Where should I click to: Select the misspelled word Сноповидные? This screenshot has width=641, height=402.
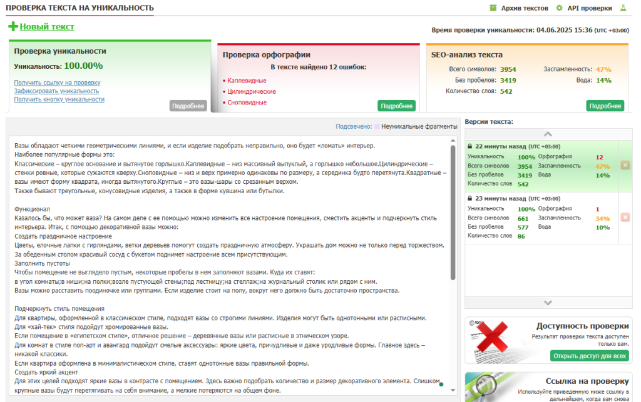pos(247,103)
